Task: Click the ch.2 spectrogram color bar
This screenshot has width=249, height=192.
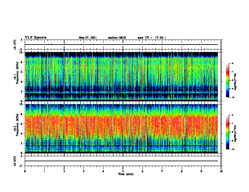Action: click(228, 132)
